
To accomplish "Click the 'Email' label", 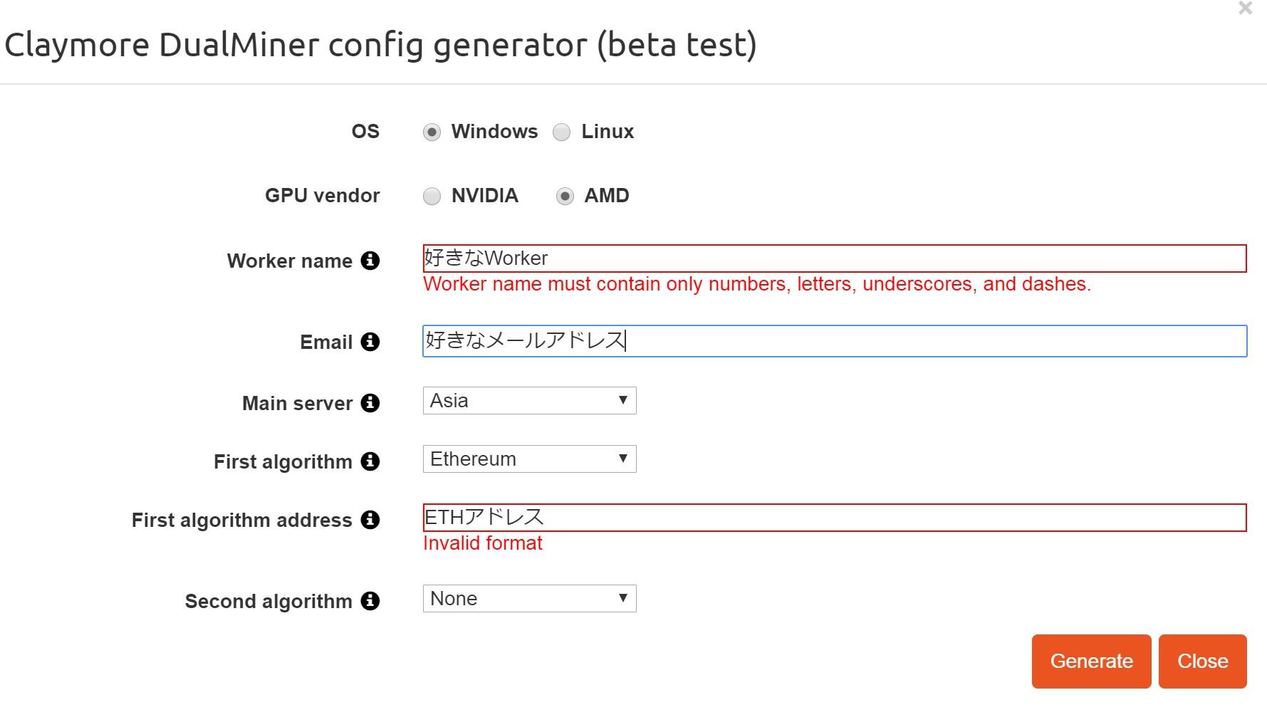I will (x=326, y=342).
